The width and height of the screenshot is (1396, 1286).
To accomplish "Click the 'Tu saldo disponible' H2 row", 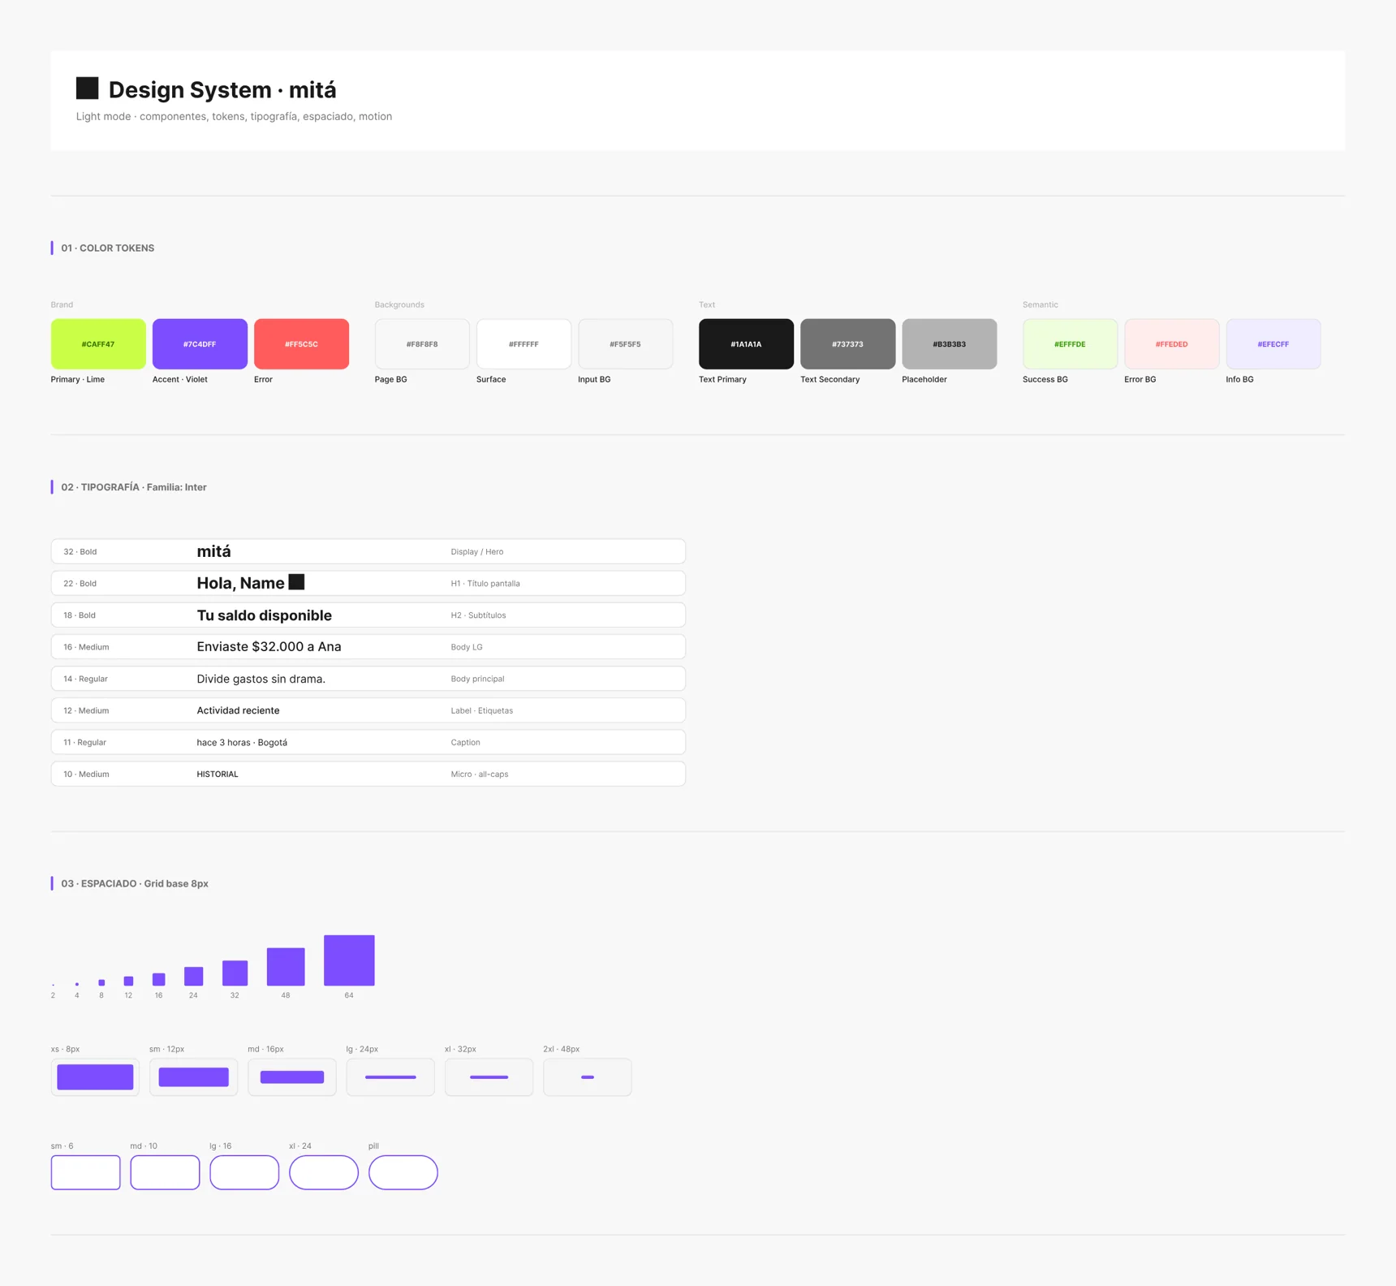I will [368, 615].
